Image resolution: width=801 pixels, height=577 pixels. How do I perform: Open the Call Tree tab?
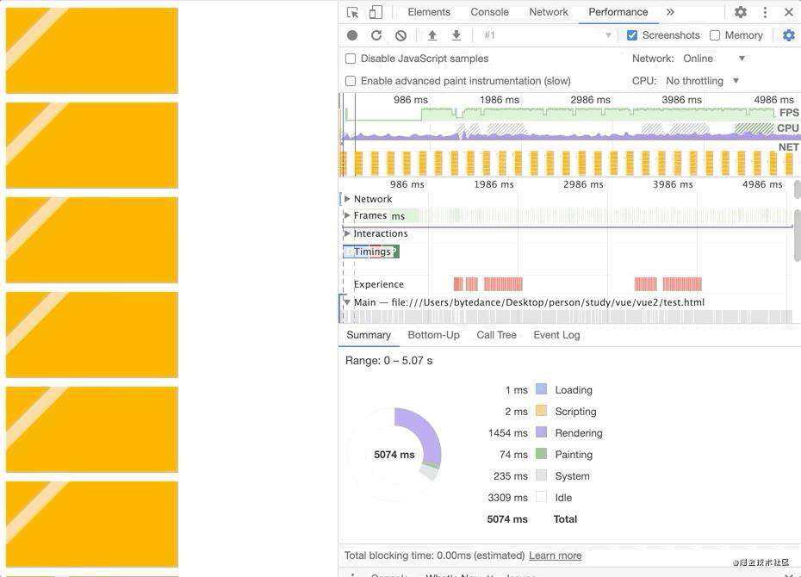click(x=497, y=335)
